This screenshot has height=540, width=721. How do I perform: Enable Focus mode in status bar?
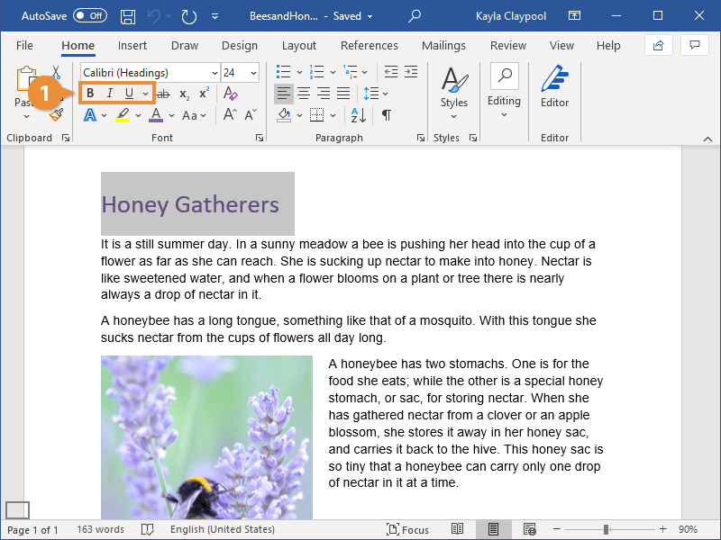408,529
